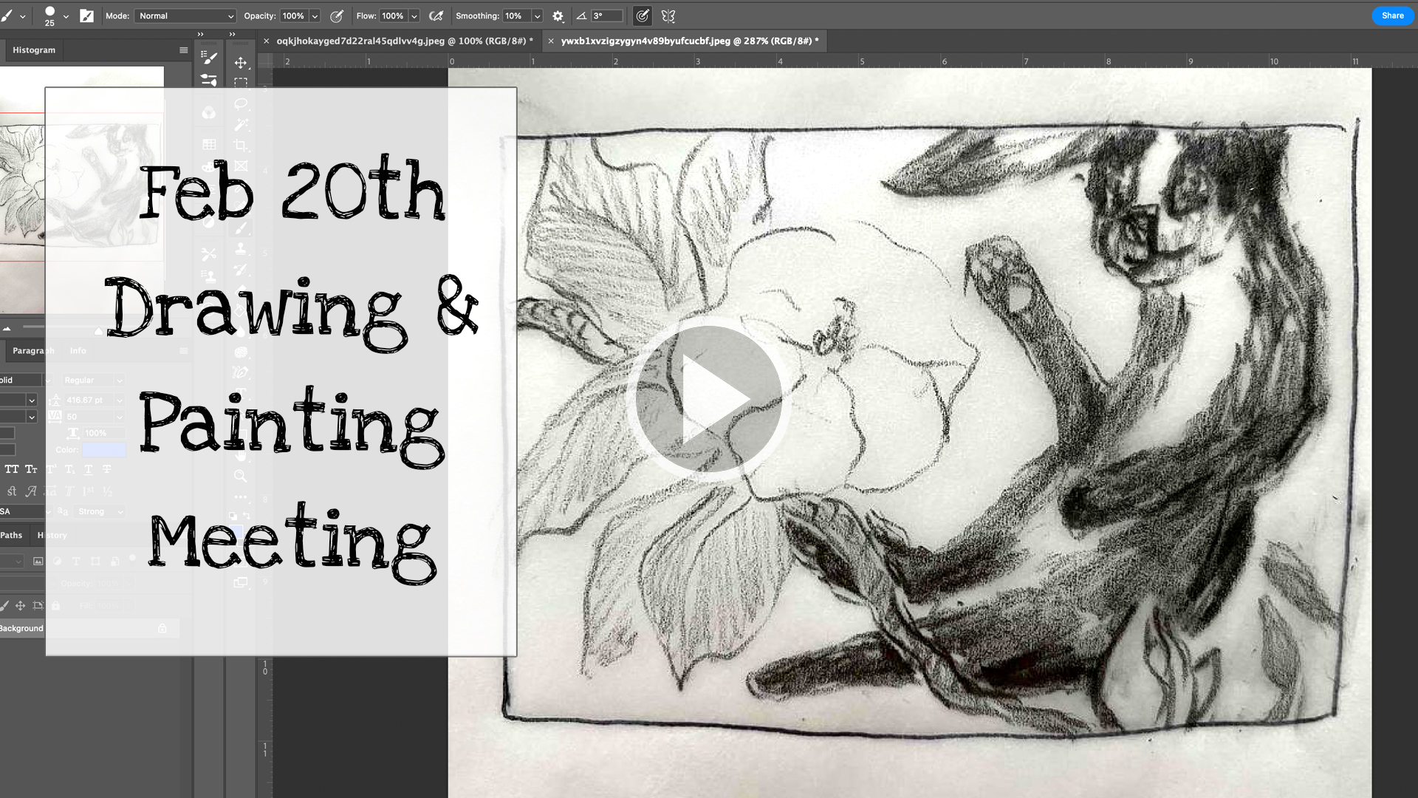Screen dimensions: 1418x798
Task: Play the Feb 20th meeting video
Action: tap(708, 399)
